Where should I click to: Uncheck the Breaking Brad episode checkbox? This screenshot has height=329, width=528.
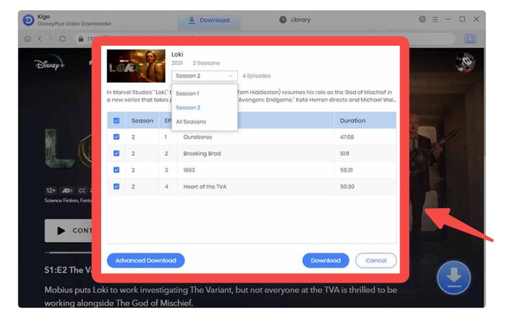[x=116, y=153]
